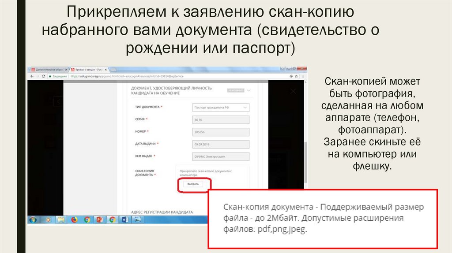Click the 'Поддерживаемый размер файла - до 2Мбайт' note
Viewport: 452px width, 253px height.
coord(323,218)
